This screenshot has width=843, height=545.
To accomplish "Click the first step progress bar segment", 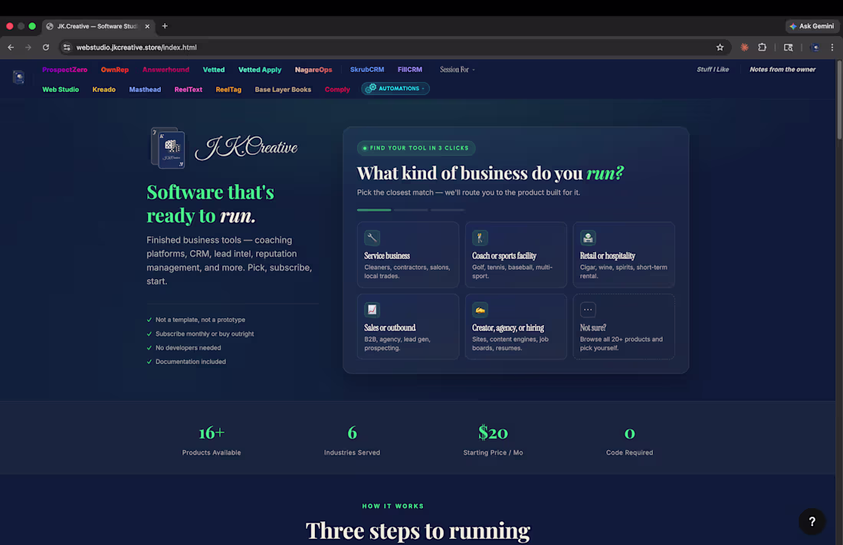I will pos(373,208).
